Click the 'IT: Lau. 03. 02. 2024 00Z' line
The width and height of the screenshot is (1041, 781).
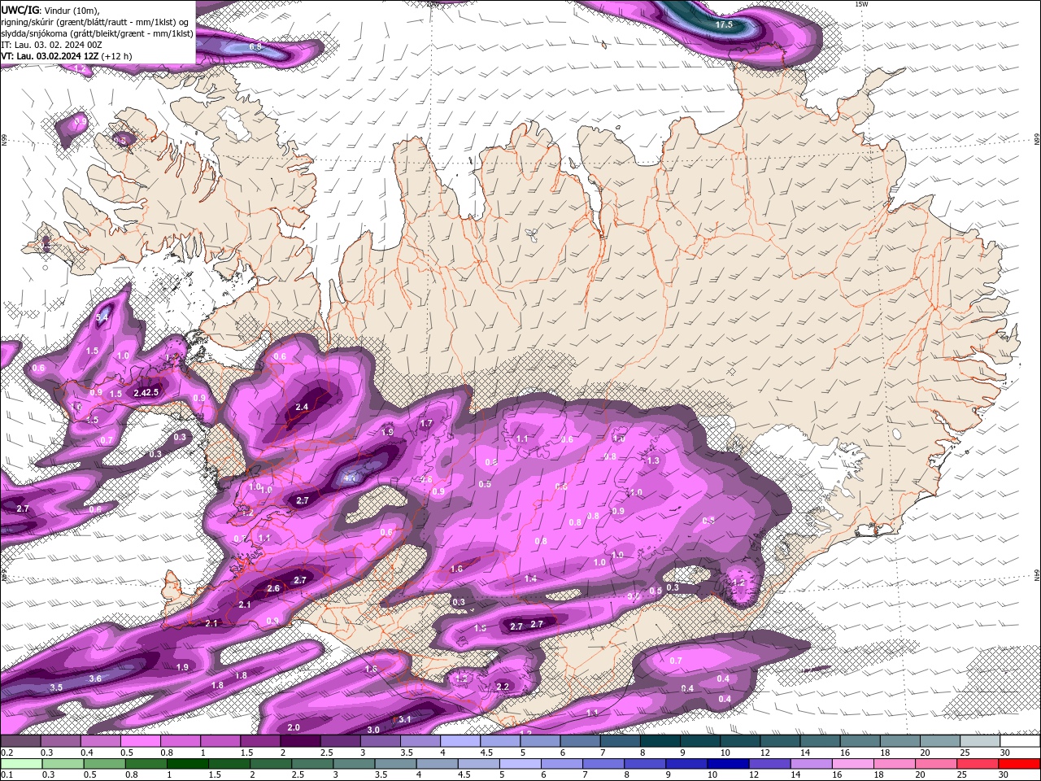(x=52, y=44)
